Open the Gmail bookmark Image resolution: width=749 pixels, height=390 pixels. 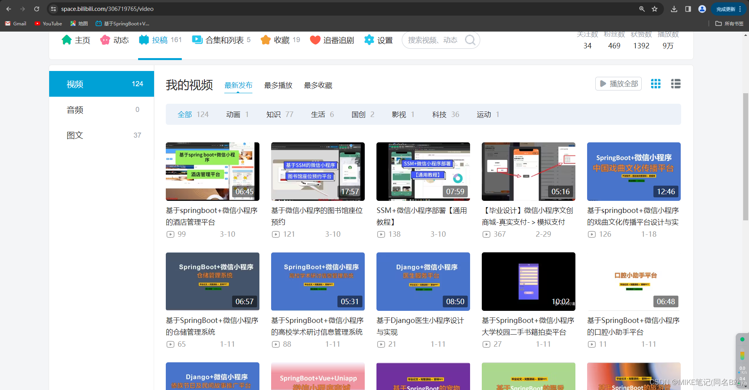pyautogui.click(x=16, y=23)
